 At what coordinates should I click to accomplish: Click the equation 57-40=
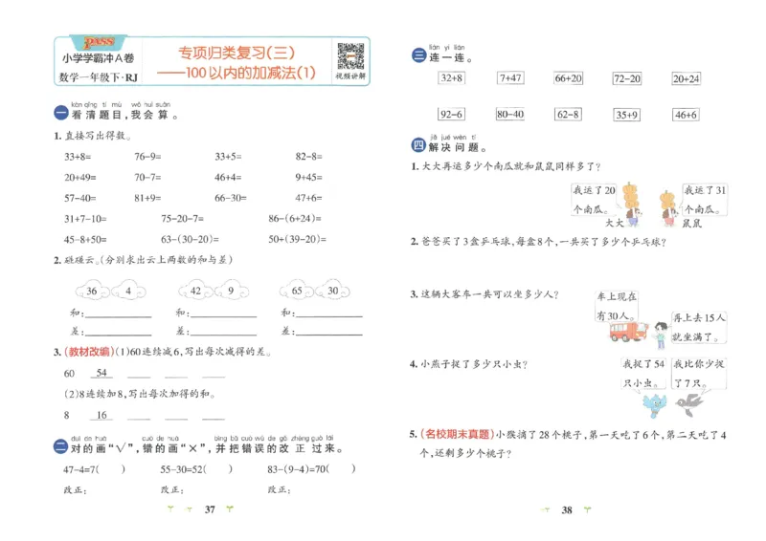click(x=80, y=198)
